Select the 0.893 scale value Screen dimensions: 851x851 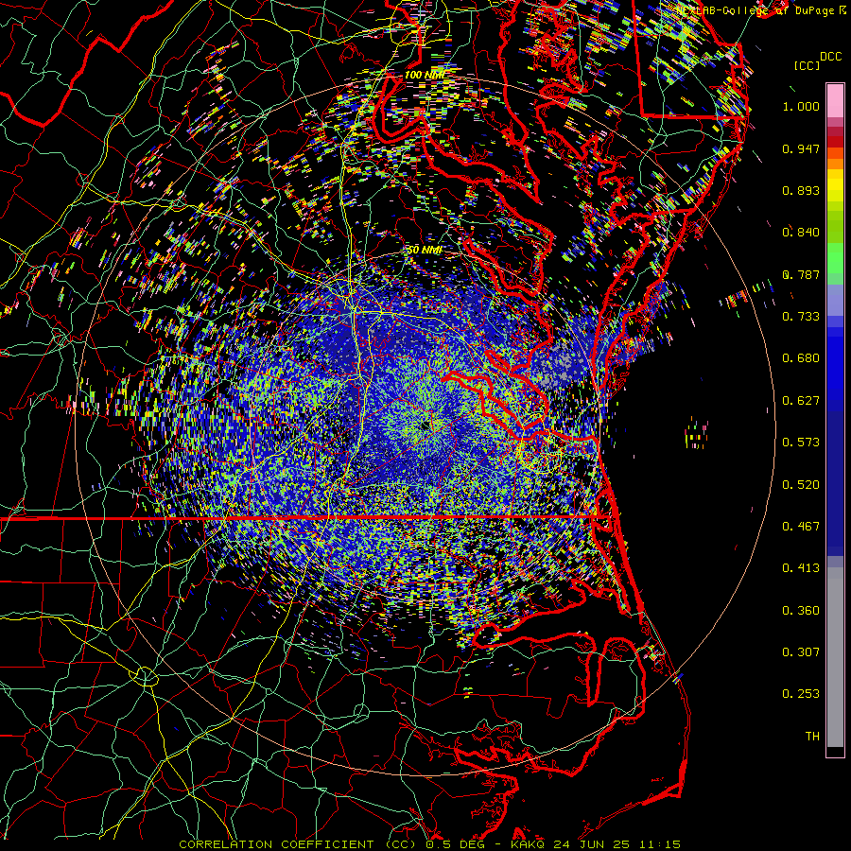pos(801,190)
